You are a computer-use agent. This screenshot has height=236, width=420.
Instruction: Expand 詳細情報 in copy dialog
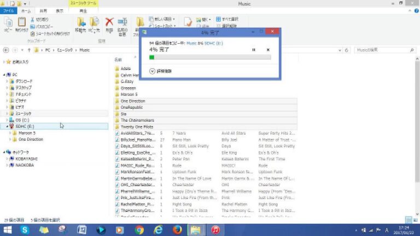coord(160,71)
